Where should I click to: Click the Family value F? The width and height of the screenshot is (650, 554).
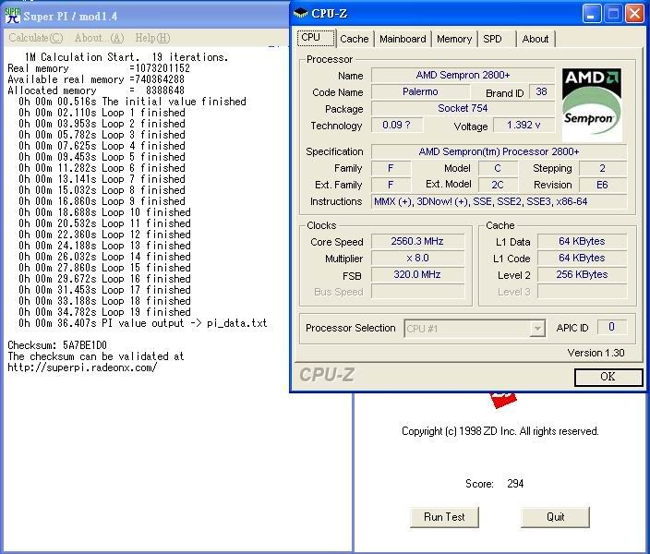pos(391,168)
